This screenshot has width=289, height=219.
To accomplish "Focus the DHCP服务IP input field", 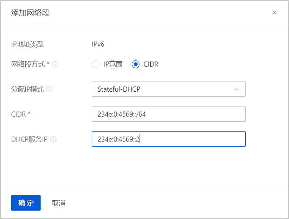I will coord(168,139).
